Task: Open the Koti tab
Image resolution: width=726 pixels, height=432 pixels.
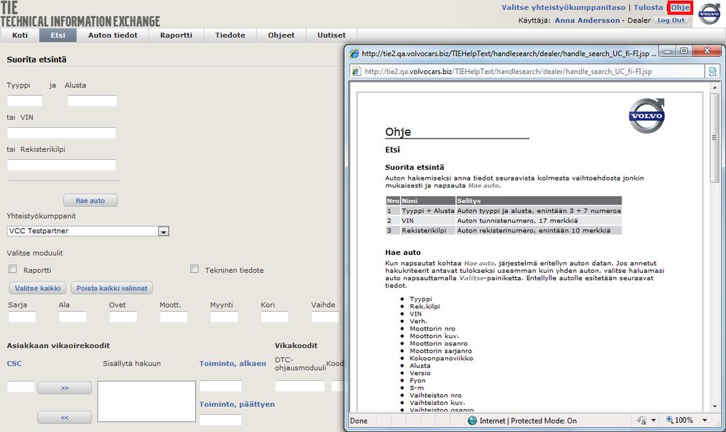Action: click(20, 36)
